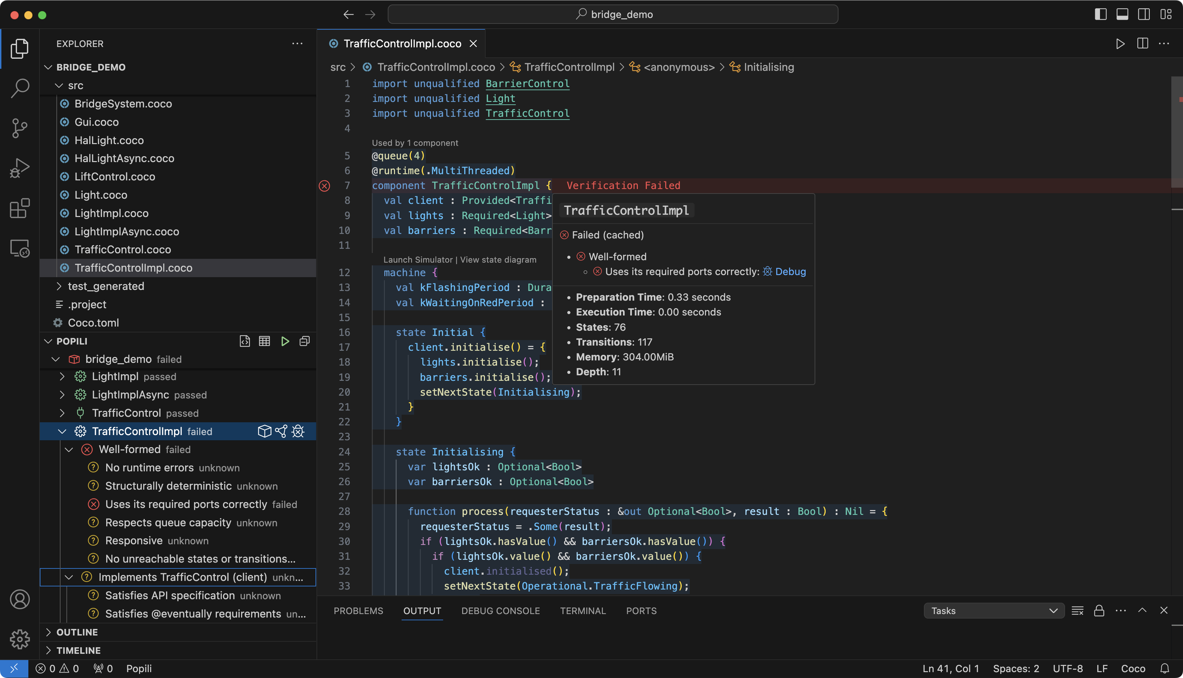The height and width of the screenshot is (678, 1183).
Task: Select Uses its required ports correctly failed row
Action: (x=177, y=504)
